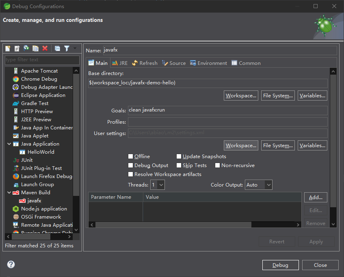Click the Close button
Image resolution: width=344 pixels, height=277 pixels.
tap(320, 265)
